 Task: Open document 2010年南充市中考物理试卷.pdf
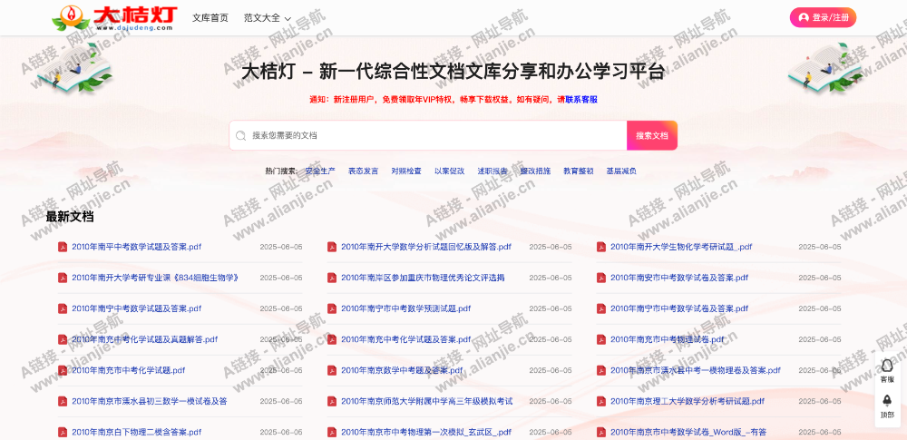(667, 339)
